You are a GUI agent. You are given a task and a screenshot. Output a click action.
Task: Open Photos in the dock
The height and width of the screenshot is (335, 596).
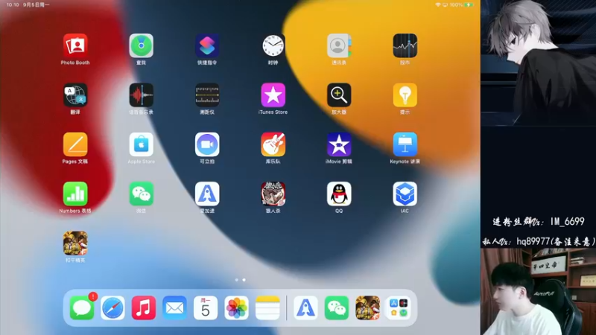(x=236, y=307)
